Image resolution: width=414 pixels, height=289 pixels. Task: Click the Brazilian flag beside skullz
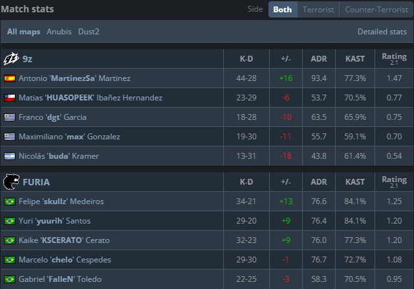[x=10, y=202]
